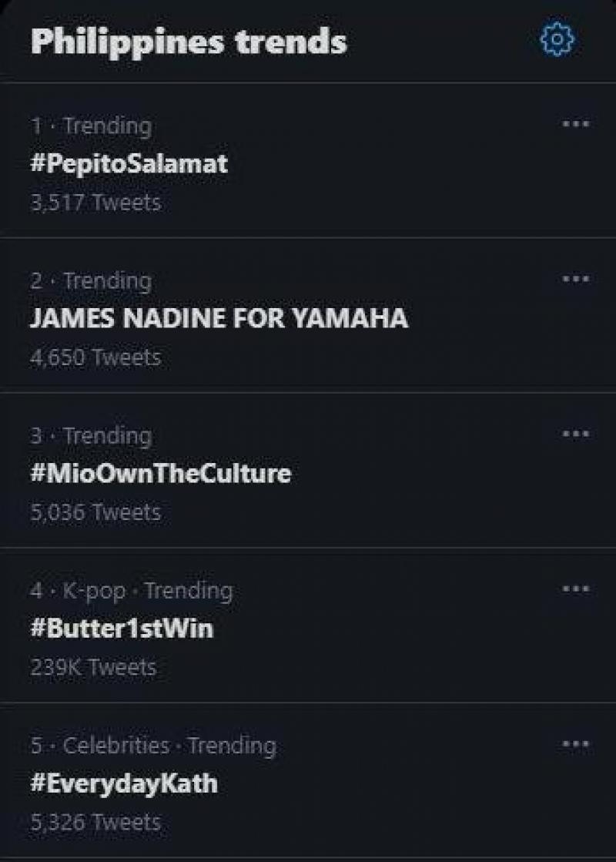Open more options for #PepitoSalamat trend
Image resolution: width=616 pixels, height=862 pixels.
click(575, 123)
